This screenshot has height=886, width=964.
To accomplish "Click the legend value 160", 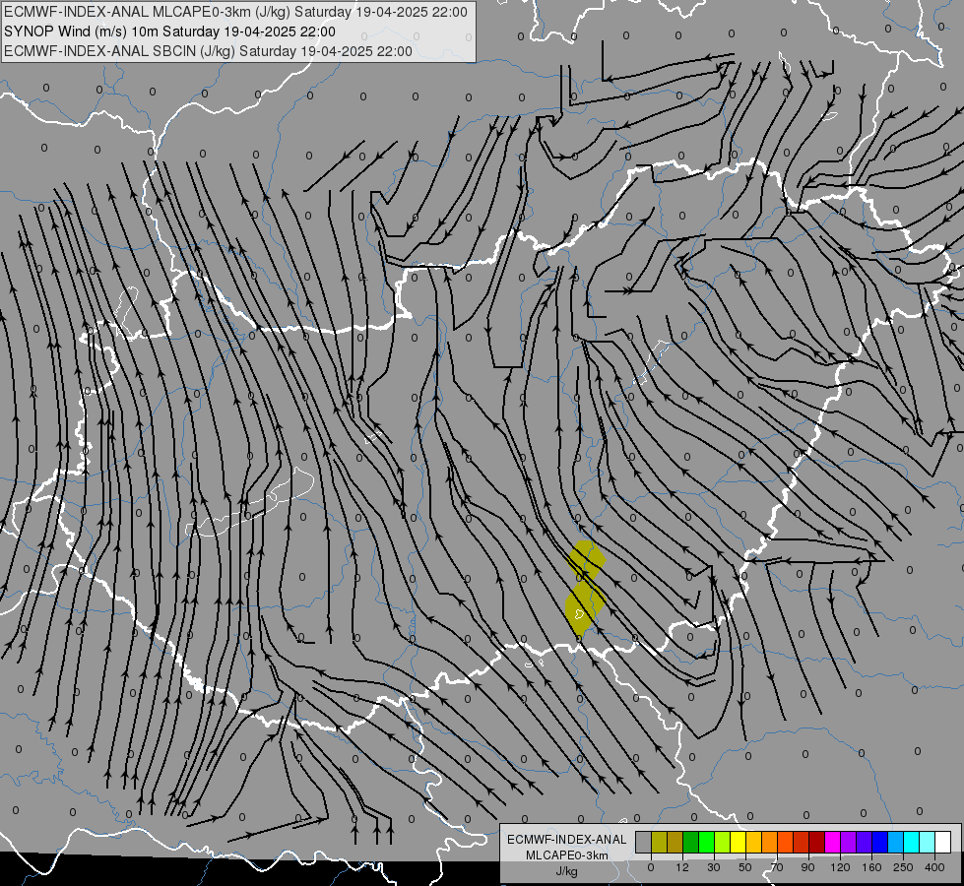I will tap(871, 867).
